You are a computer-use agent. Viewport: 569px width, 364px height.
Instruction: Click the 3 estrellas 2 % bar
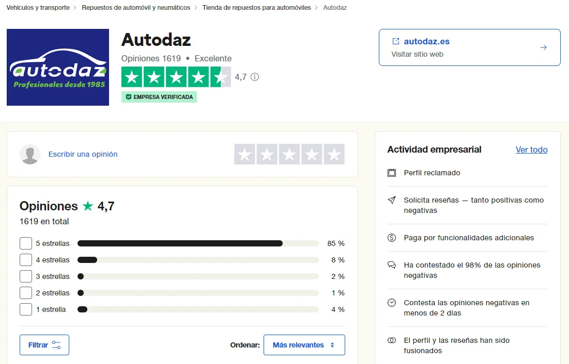pyautogui.click(x=198, y=276)
